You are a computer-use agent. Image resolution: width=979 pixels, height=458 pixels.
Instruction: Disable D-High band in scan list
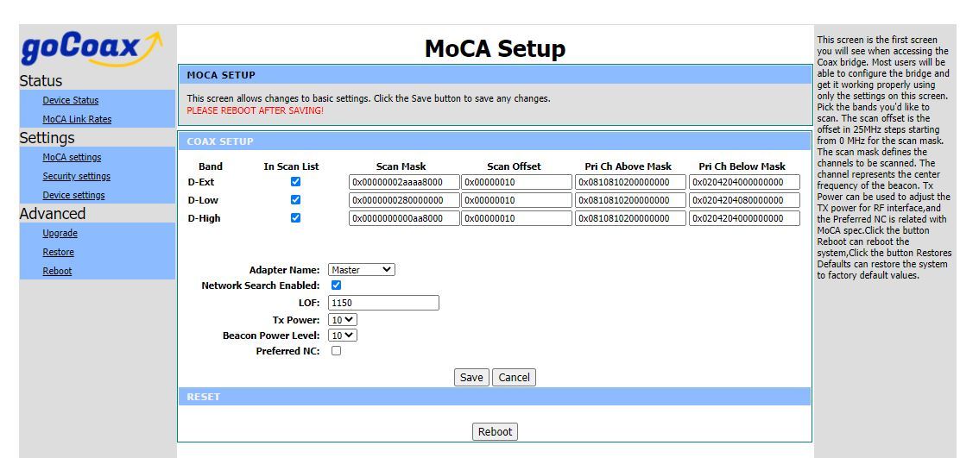coord(295,218)
